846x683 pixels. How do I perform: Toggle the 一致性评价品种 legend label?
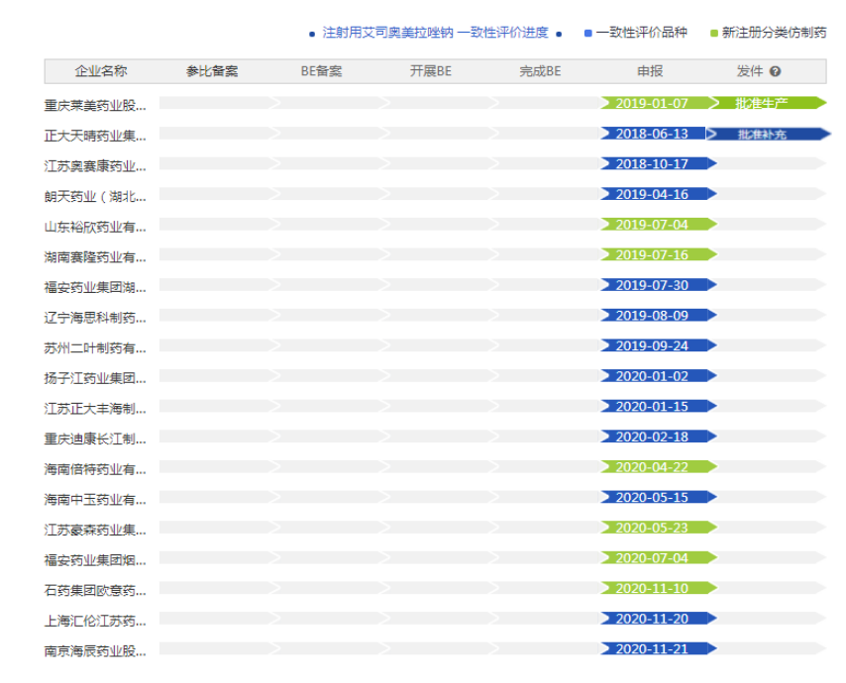(x=642, y=33)
